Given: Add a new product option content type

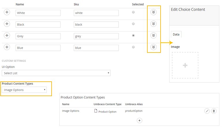Looking at the screenshot, I should [140, 120].
